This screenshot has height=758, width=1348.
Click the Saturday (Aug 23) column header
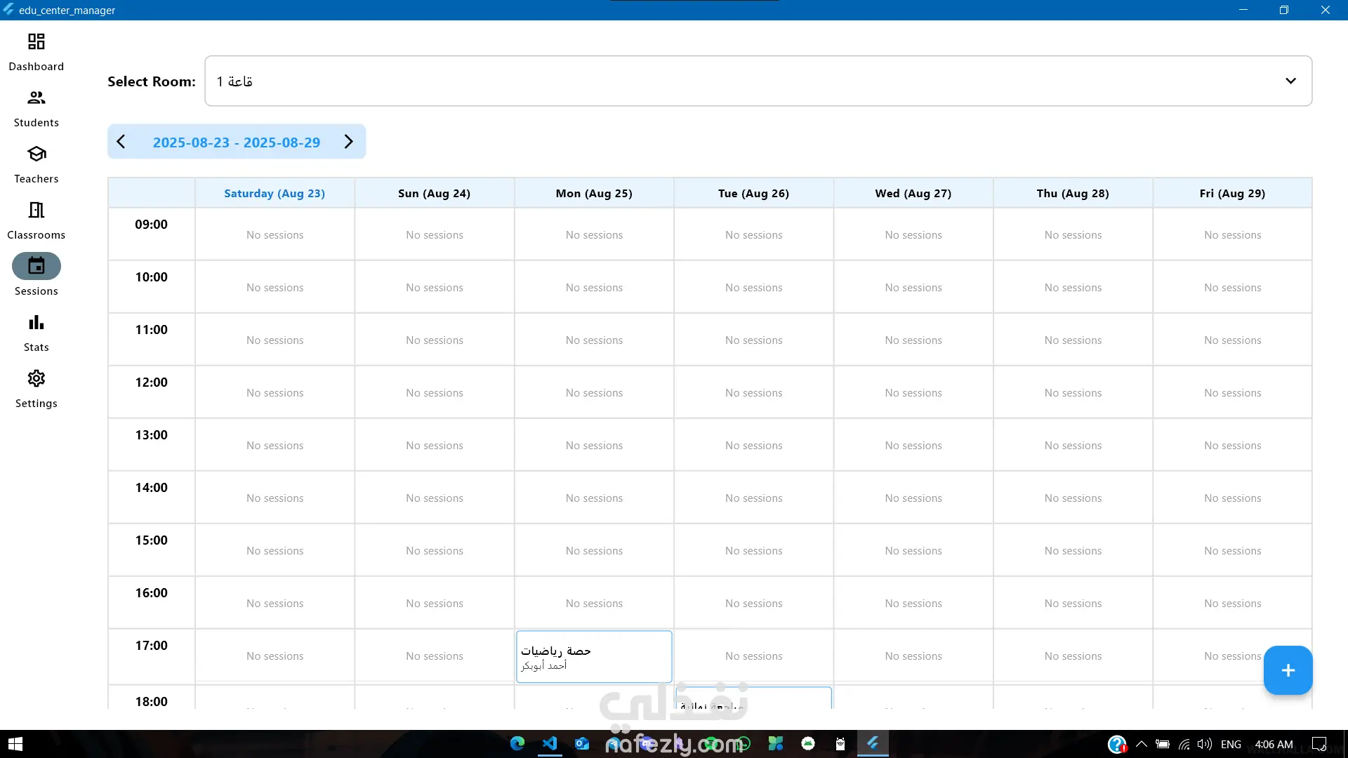point(275,193)
